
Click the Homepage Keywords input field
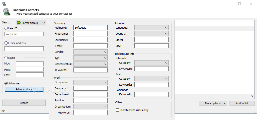(151, 94)
